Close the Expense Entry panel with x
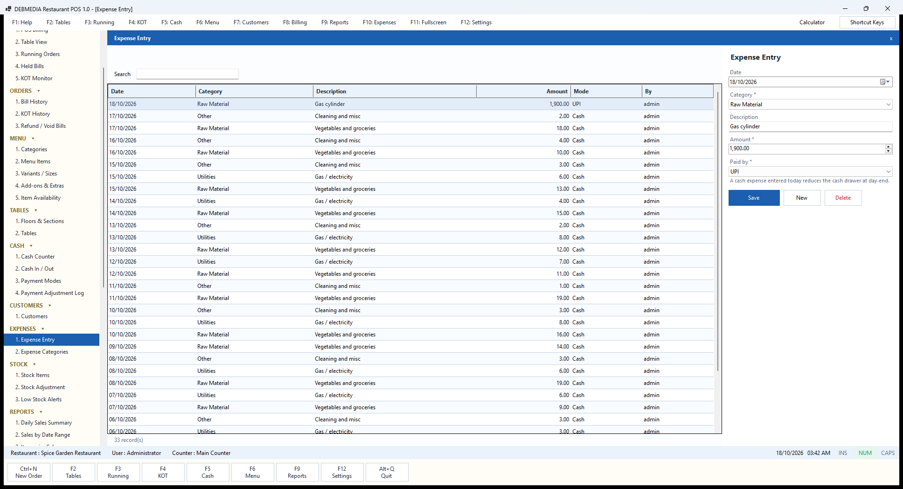Image resolution: width=903 pixels, height=489 pixels. (891, 39)
